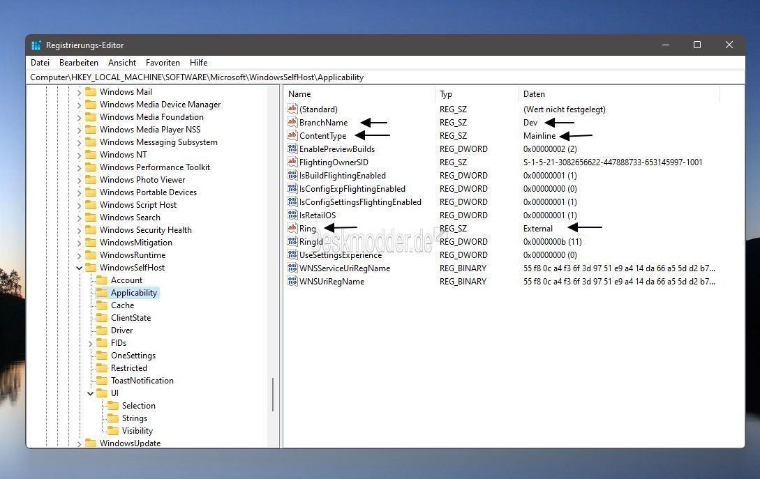
Task: Click the IsBuildFlightingEnabled DWORD icon
Action: pos(292,175)
